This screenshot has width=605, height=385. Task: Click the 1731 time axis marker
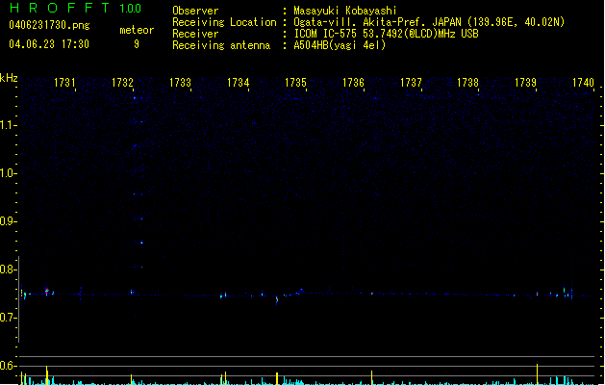coord(64,83)
